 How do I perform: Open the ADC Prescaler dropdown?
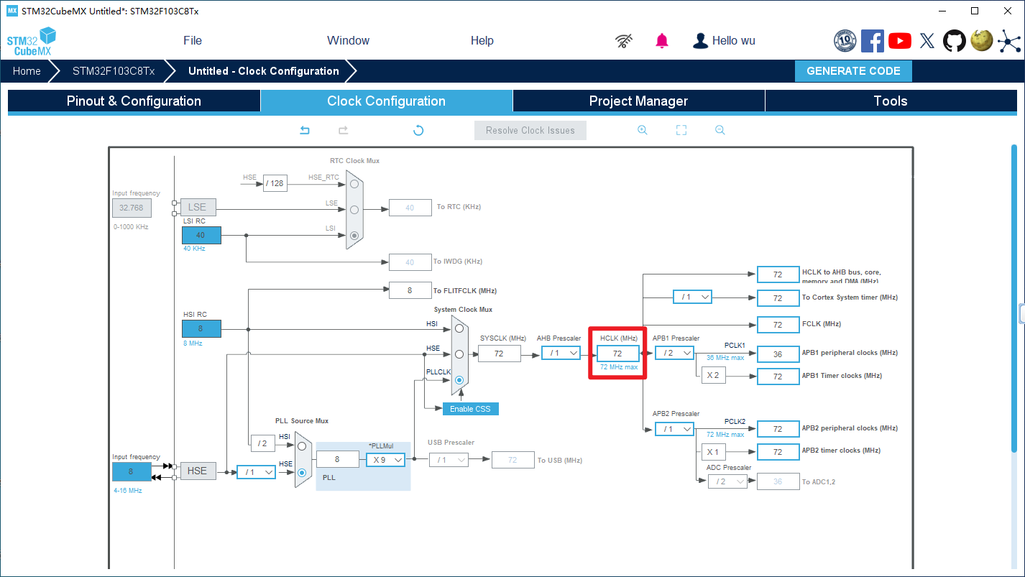(x=727, y=481)
